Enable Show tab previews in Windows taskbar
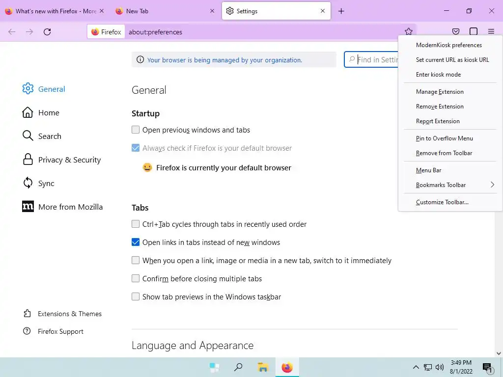 (136, 296)
